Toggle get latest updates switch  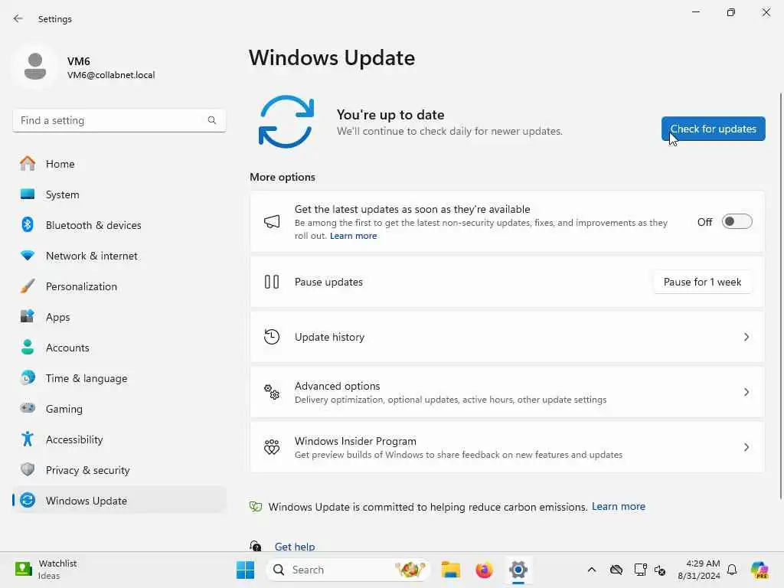737,221
